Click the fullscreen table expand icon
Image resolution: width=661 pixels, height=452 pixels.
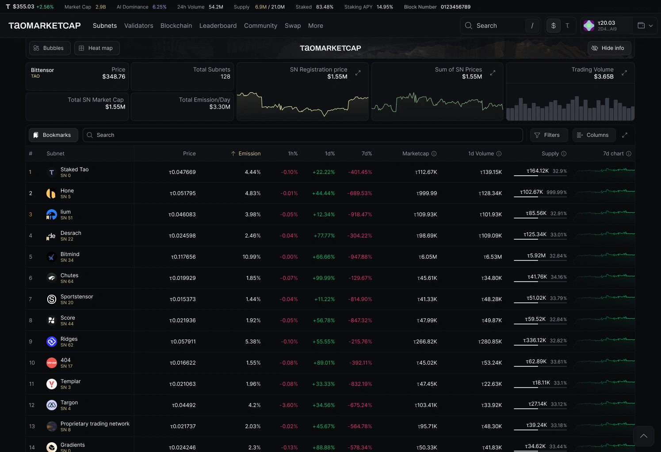point(625,135)
